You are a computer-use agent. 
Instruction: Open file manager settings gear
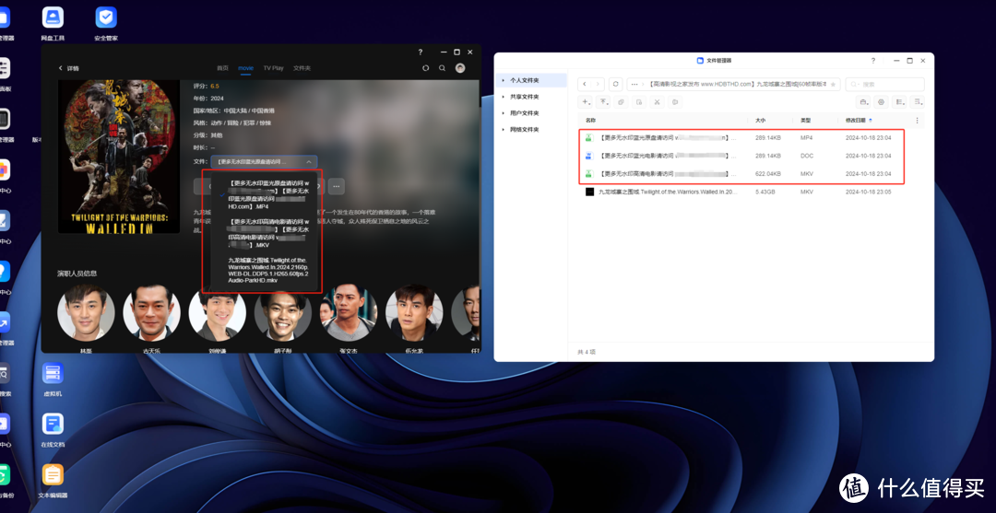881,102
